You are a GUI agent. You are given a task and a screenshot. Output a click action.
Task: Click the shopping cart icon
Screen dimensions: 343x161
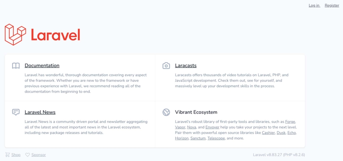(x=7, y=155)
